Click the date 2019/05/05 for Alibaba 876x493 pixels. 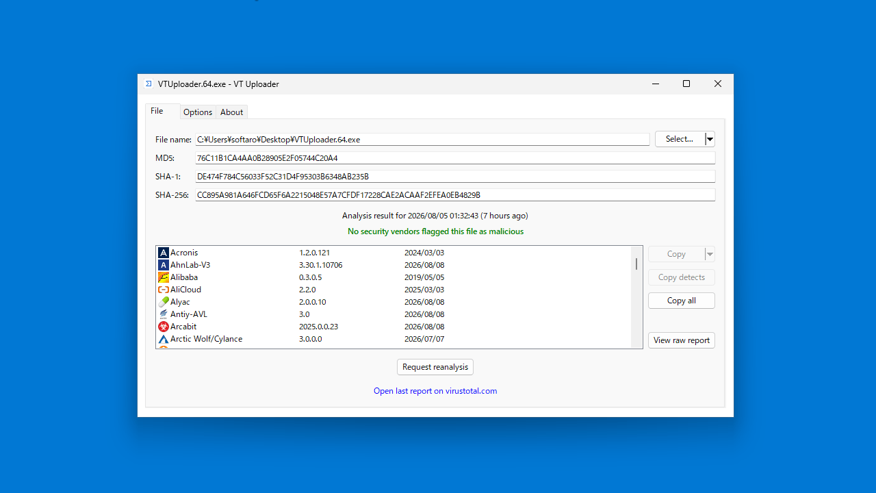pyautogui.click(x=424, y=277)
